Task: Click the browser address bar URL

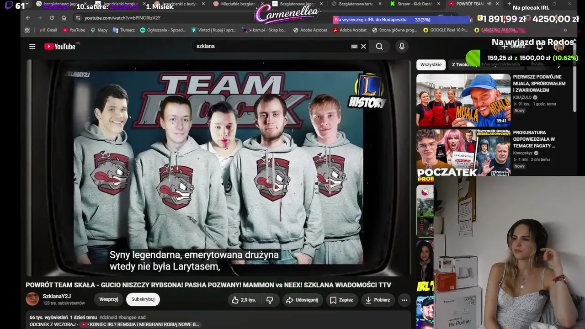Action: coord(122,18)
